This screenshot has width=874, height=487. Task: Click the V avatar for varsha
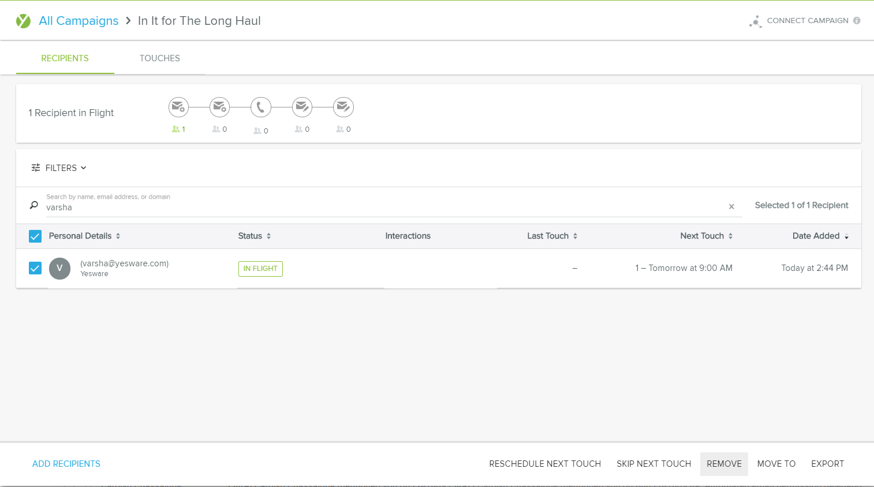59,268
